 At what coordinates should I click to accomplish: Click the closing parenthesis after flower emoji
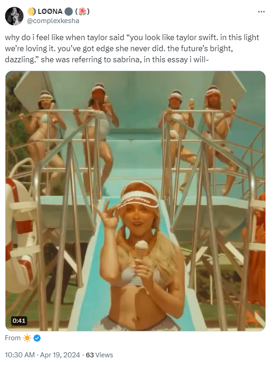[x=88, y=11]
